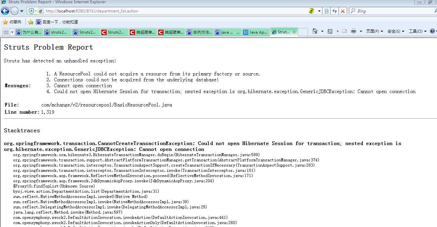Click the DepartmentAction.list stack line
The height and width of the screenshot is (227, 437).
pyautogui.click(x=86, y=191)
